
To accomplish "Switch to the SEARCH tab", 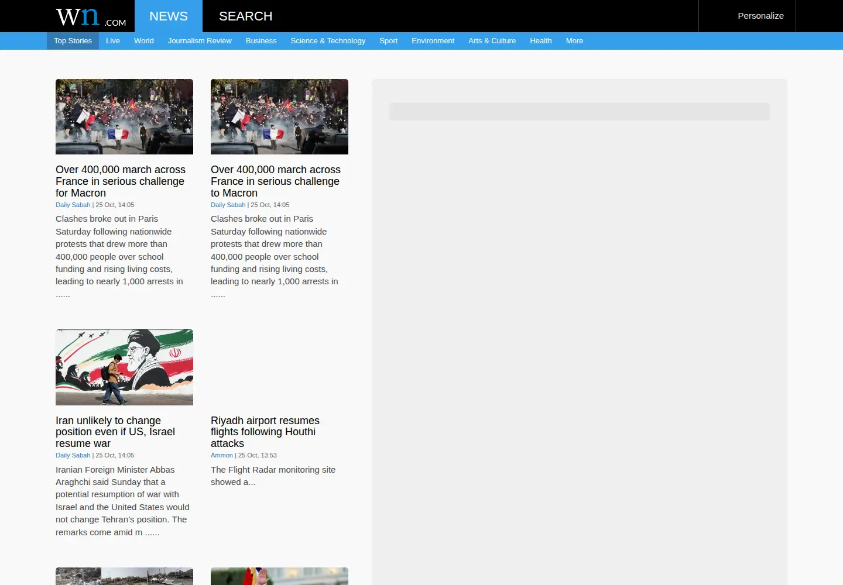I will pos(245,16).
